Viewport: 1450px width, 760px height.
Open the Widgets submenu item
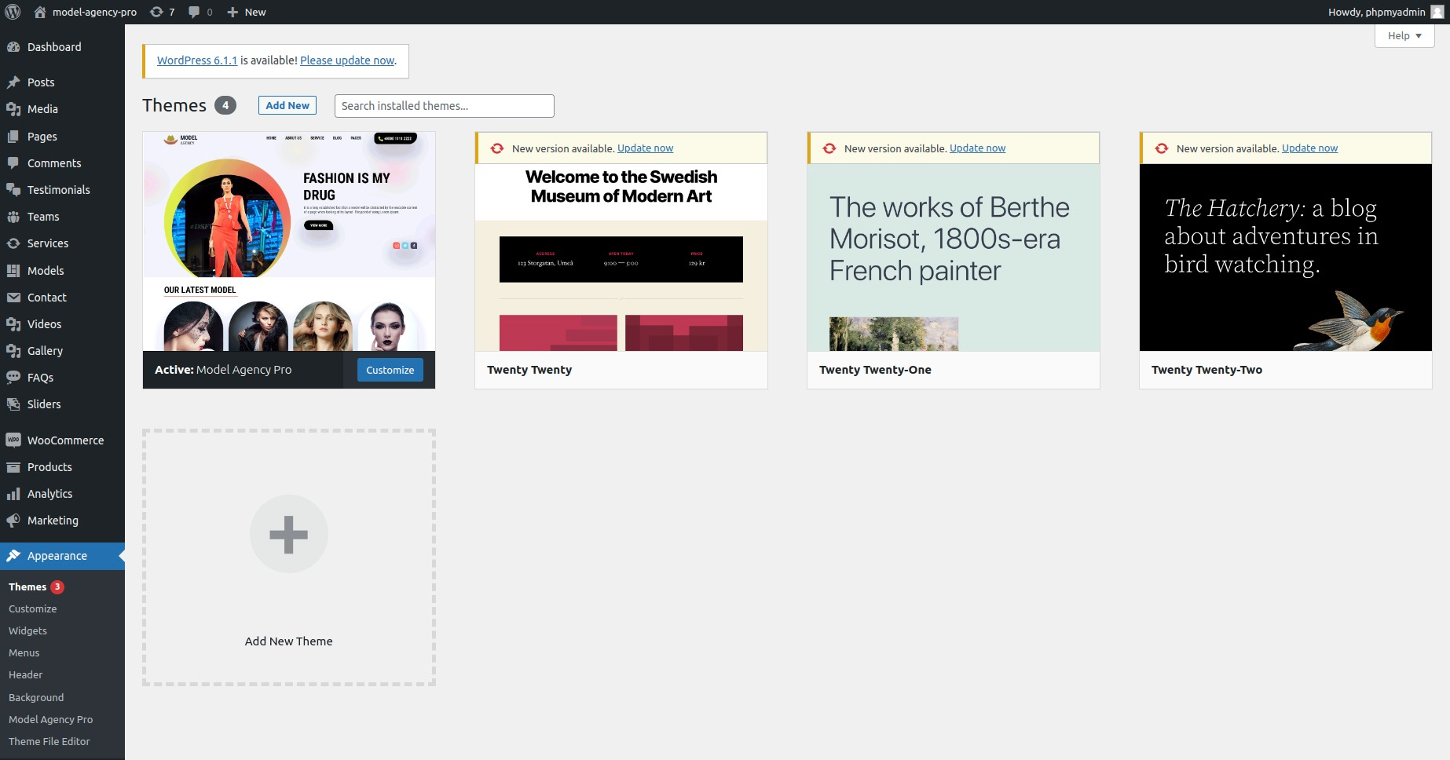tap(27, 630)
